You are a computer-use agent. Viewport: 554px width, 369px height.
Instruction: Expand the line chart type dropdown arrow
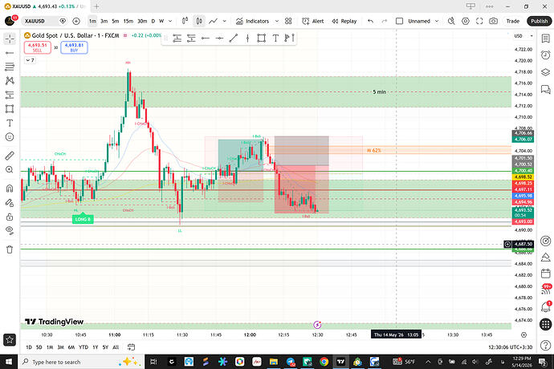224,21
